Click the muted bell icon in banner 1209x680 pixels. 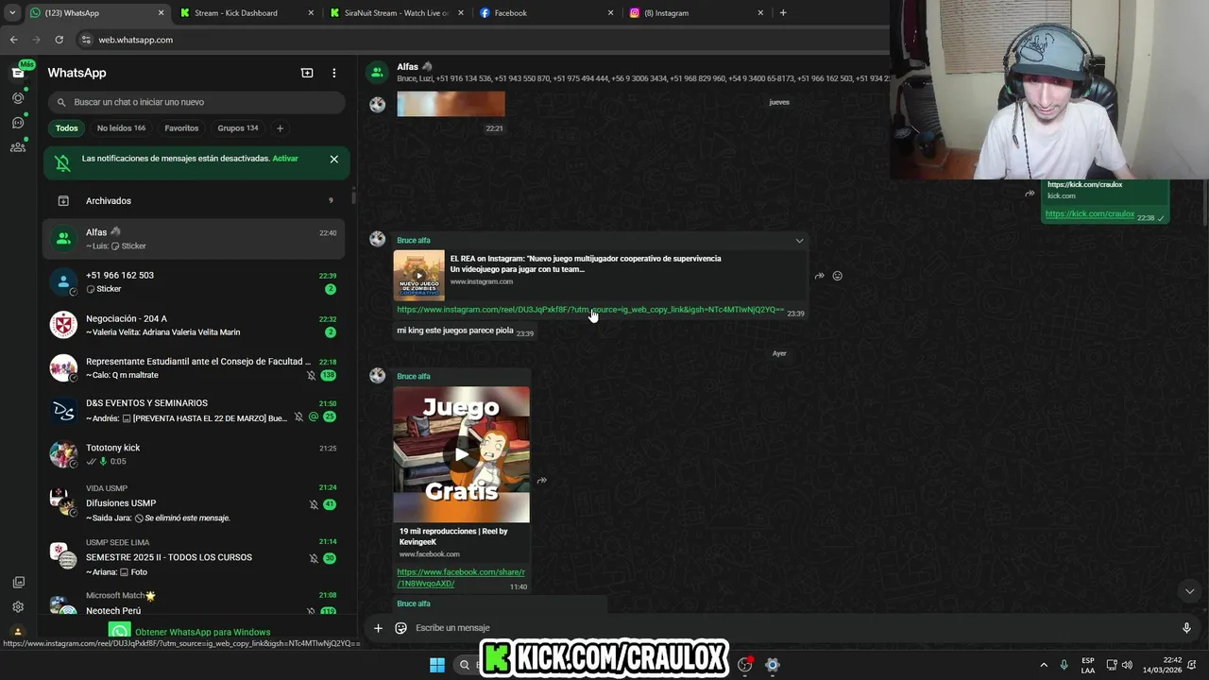click(63, 163)
